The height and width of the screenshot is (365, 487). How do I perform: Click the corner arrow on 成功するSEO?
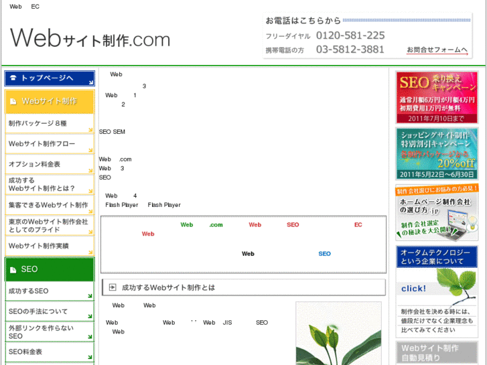pyautogui.click(x=90, y=296)
